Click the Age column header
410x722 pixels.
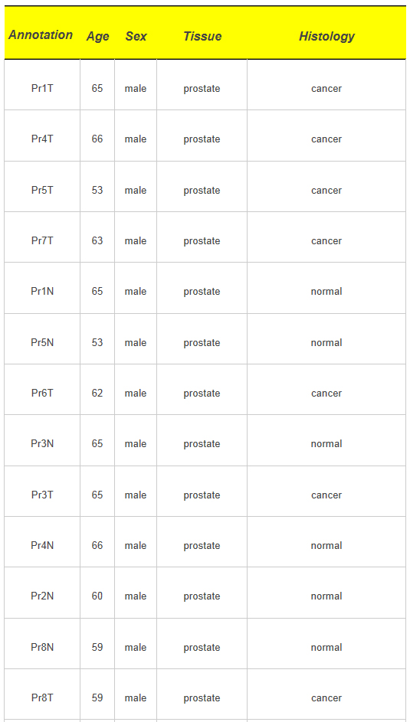[x=97, y=37]
